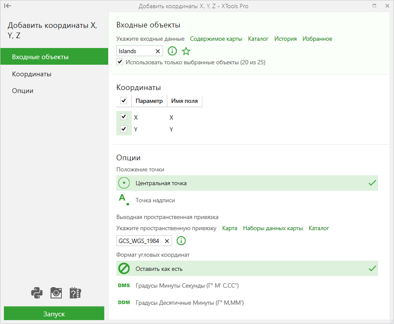Go to 'Координаты' sidebar section
Screen dimensions: 394x324
(54, 74)
